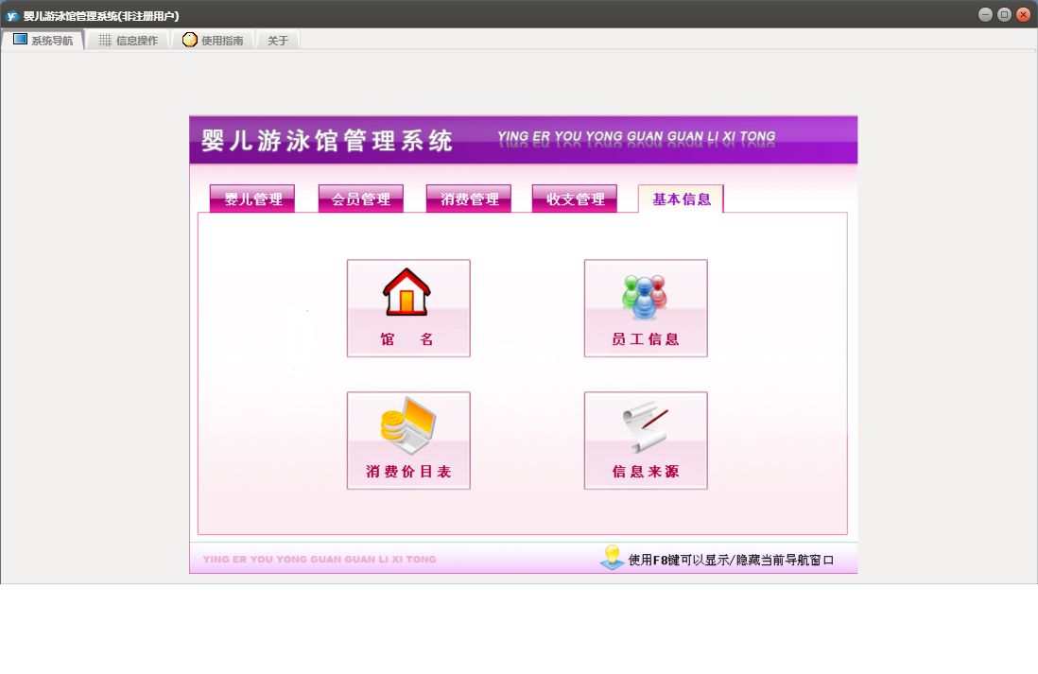Open the 信息来源 scroll icon tile
Viewport: 1038px width, 674px height.
646,441
